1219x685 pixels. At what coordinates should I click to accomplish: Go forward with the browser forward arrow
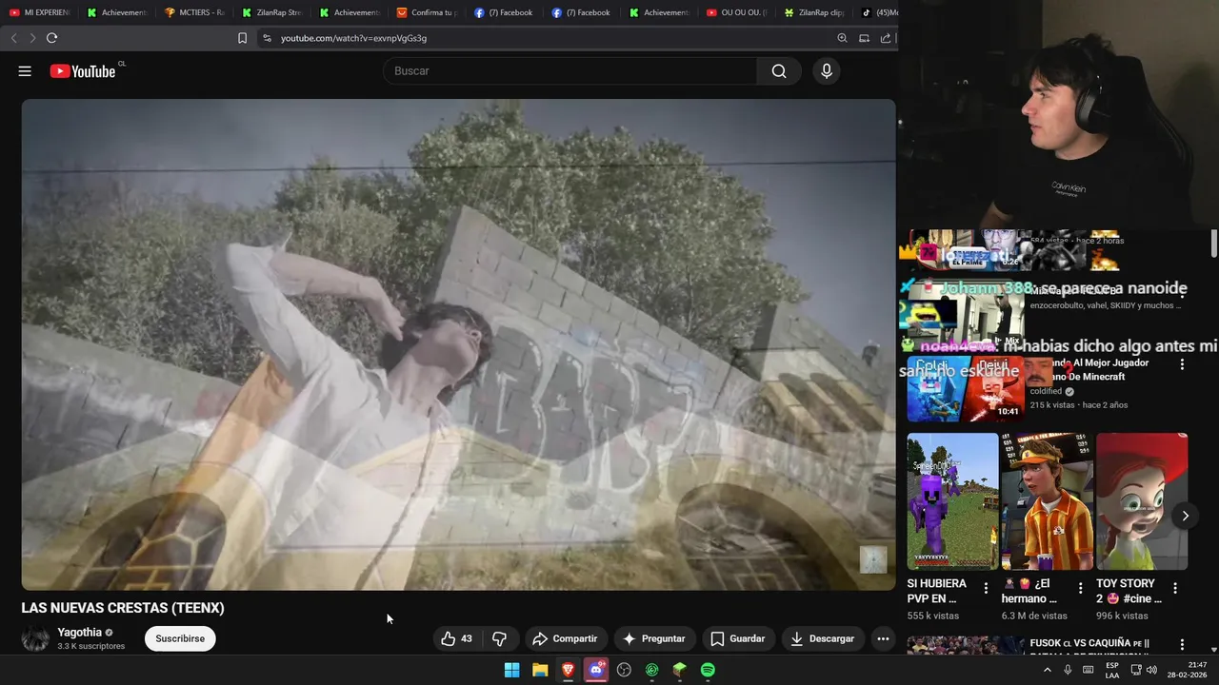[32, 38]
